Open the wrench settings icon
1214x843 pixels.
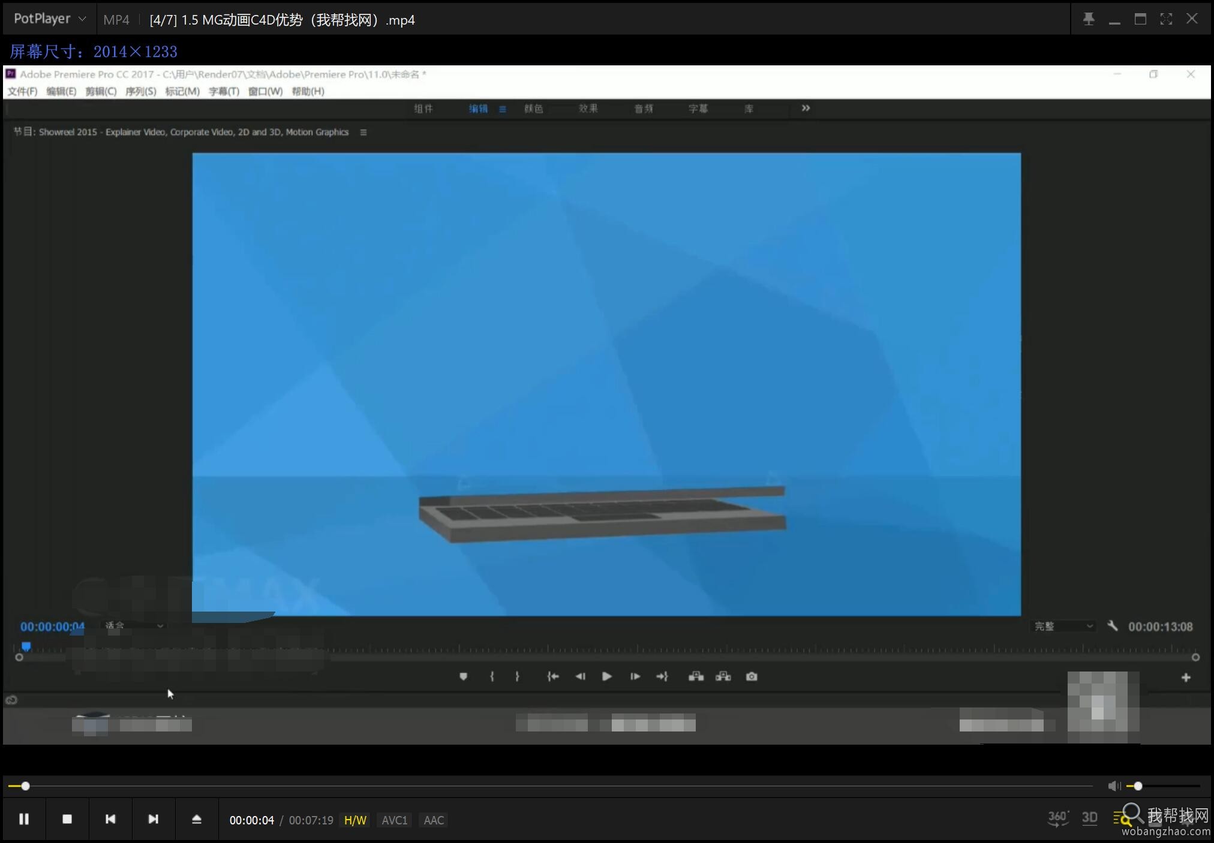(1113, 626)
